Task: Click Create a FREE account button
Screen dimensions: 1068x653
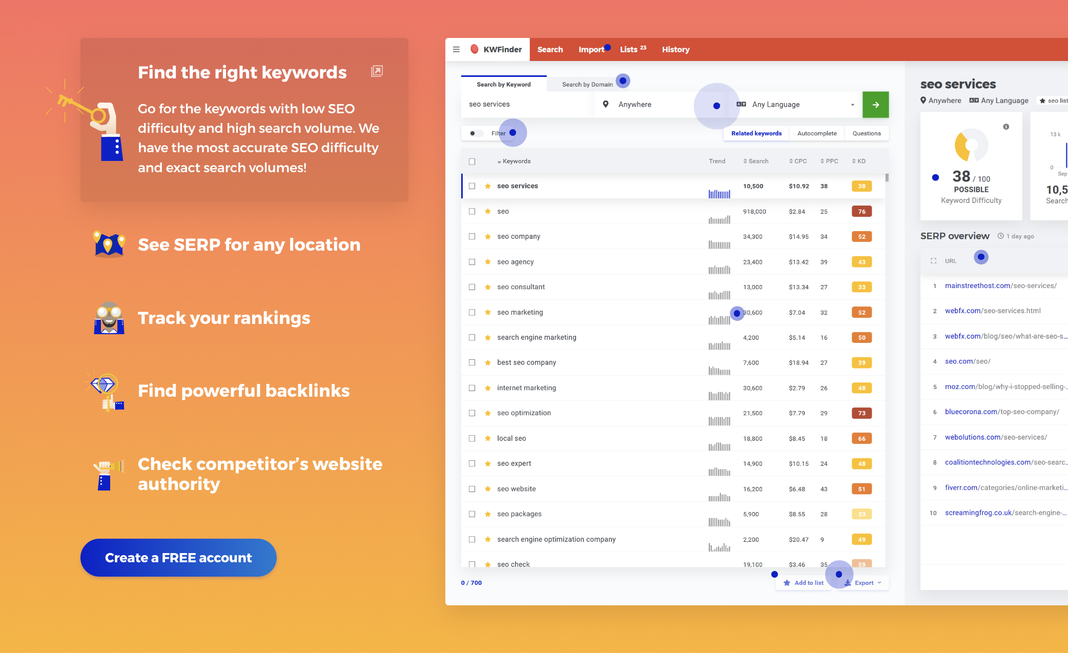Action: tap(178, 558)
